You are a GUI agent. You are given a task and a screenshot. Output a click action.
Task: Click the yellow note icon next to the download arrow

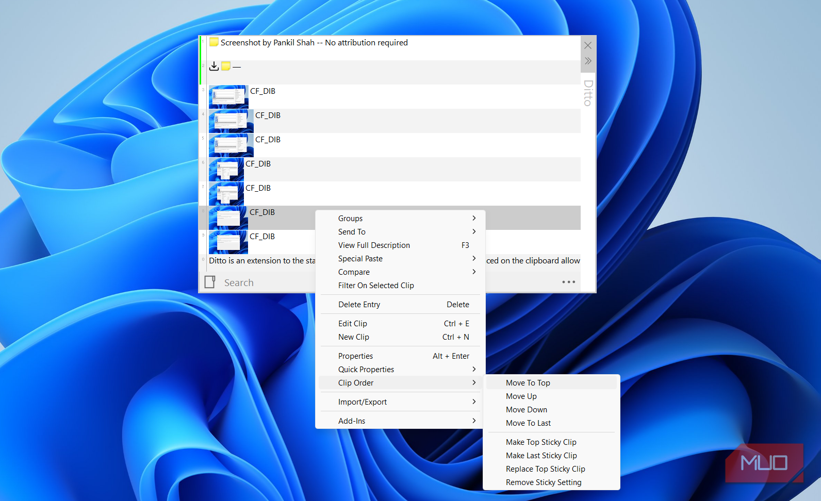(x=226, y=66)
